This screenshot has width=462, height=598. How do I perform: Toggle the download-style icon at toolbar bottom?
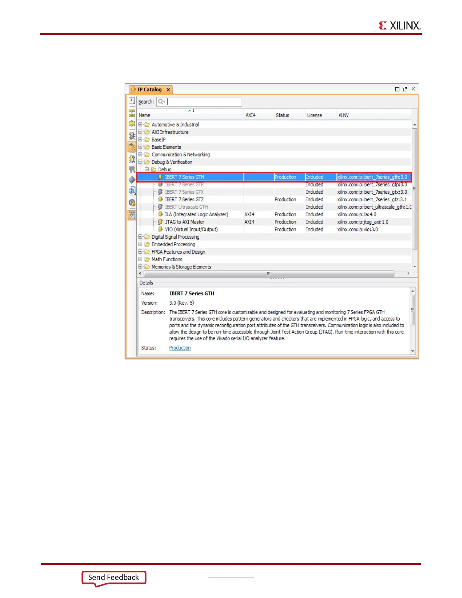(132, 215)
